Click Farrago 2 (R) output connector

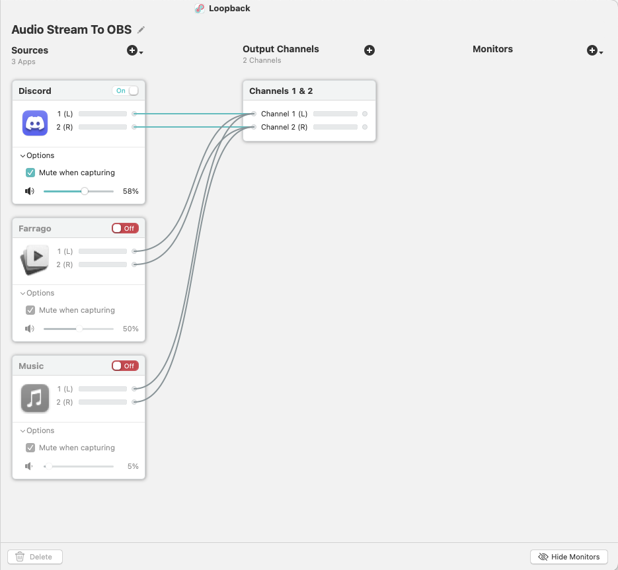tap(134, 265)
